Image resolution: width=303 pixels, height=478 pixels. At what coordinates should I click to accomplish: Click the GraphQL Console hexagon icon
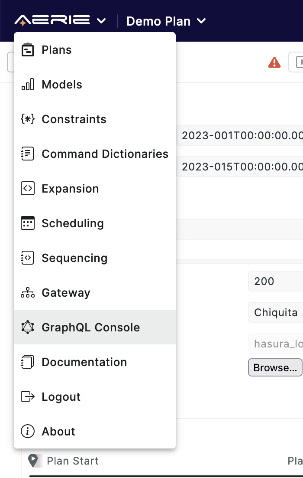coord(27,327)
